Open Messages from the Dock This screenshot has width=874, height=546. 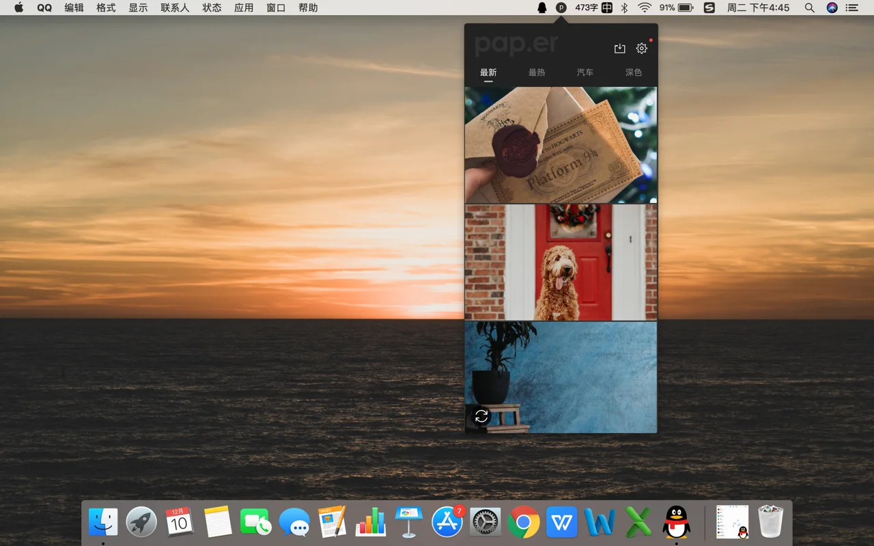[x=294, y=522]
